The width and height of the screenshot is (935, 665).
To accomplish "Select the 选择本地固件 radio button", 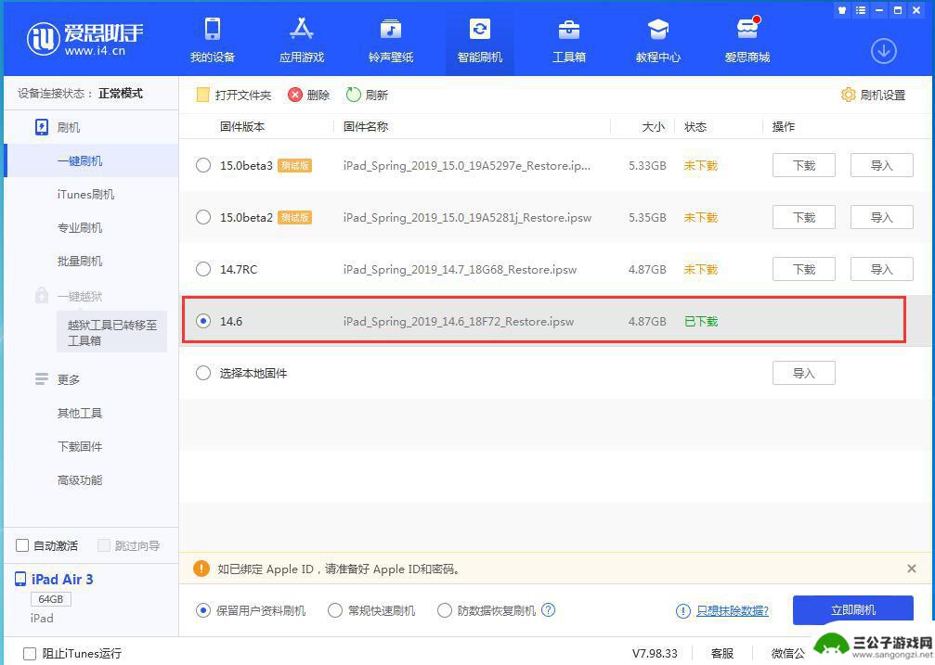I will coord(203,373).
